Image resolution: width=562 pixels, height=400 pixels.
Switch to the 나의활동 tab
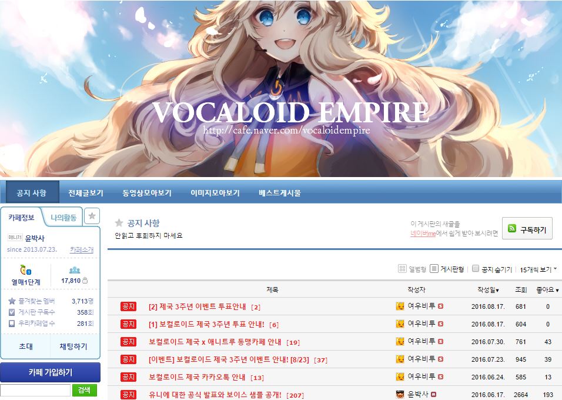click(63, 218)
